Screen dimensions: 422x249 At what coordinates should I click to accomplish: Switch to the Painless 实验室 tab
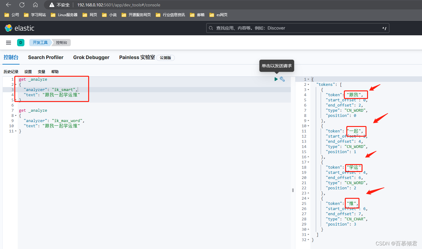tap(137, 57)
